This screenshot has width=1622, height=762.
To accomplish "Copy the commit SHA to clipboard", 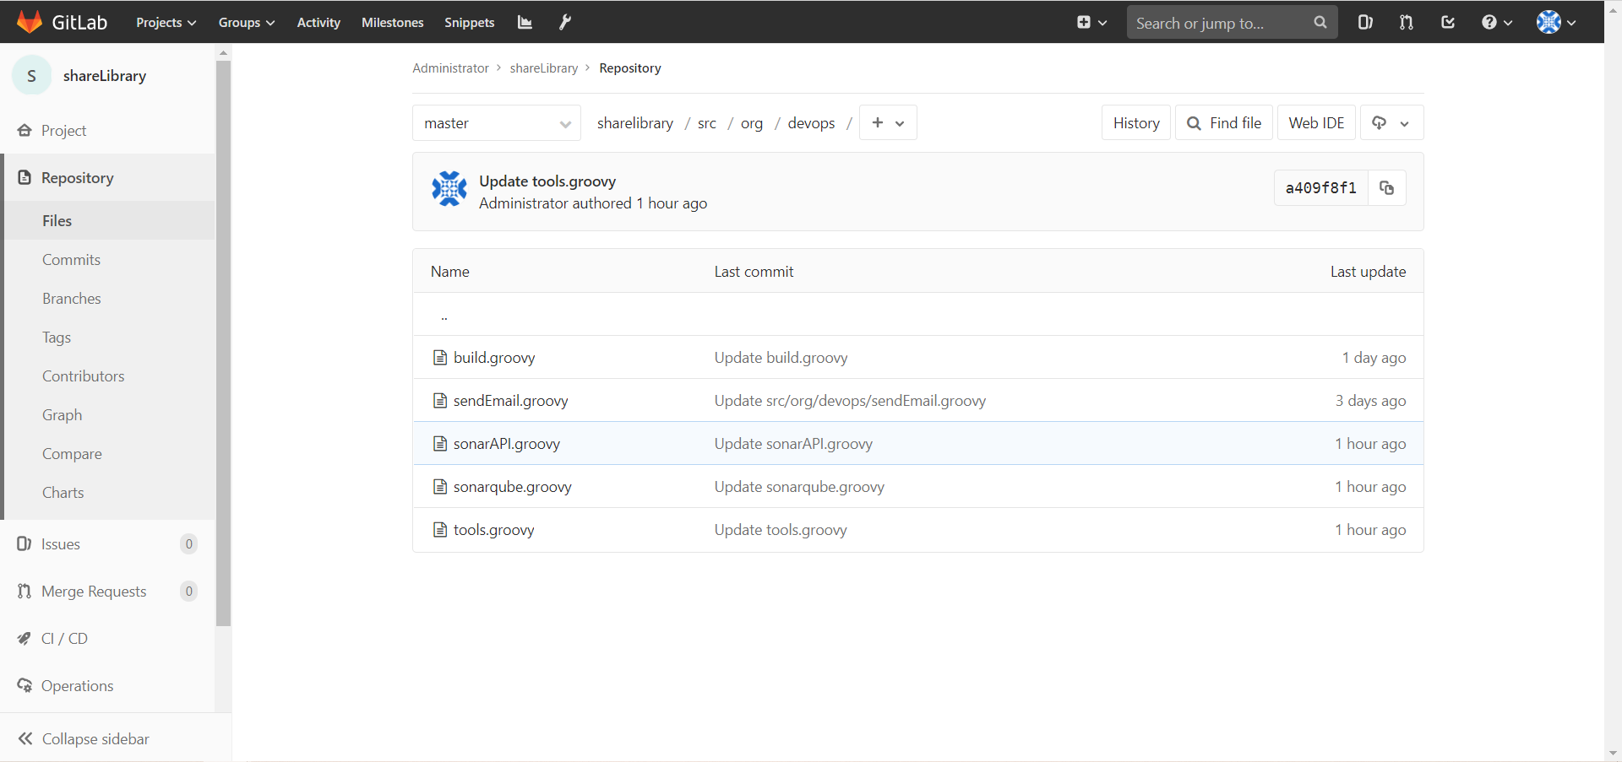I will coord(1386,188).
